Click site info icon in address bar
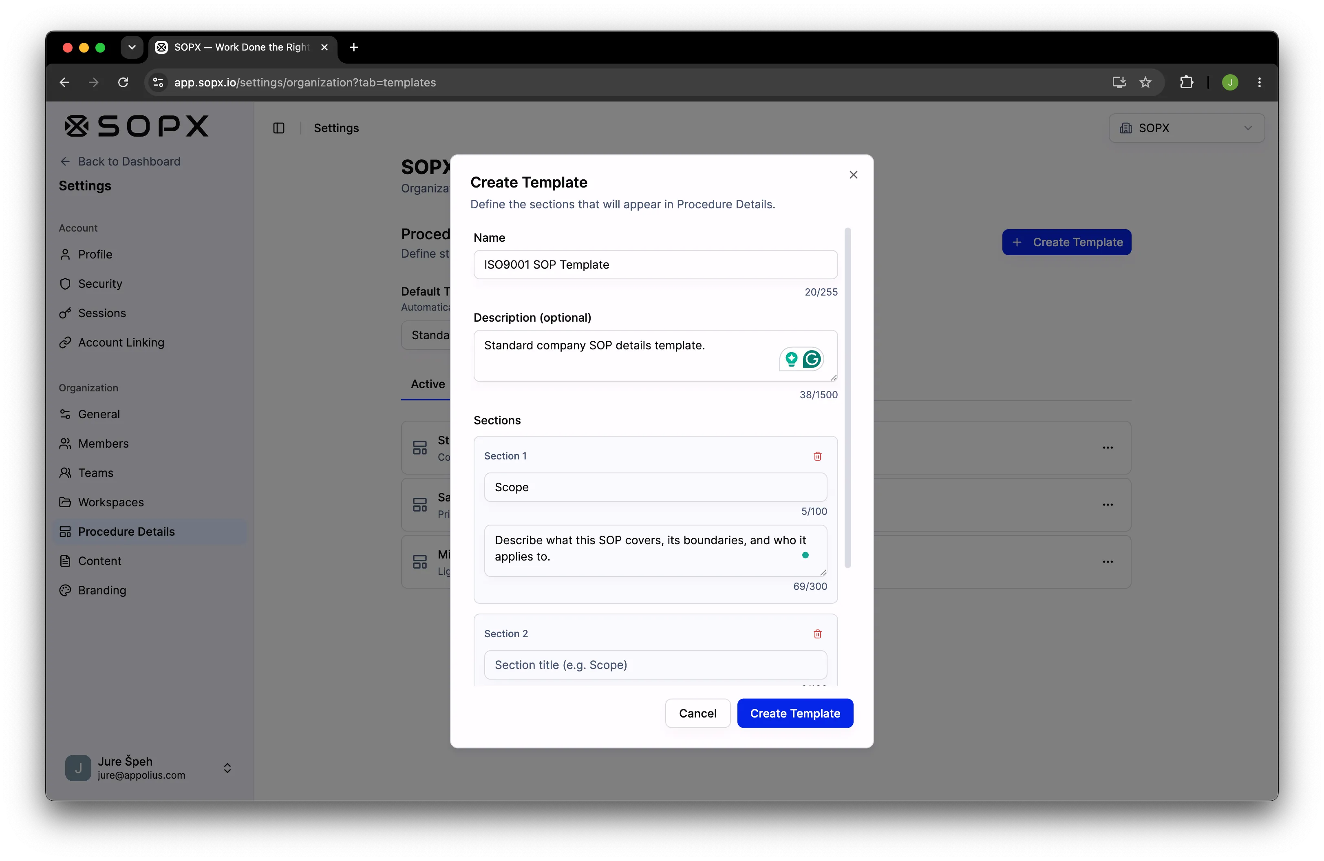This screenshot has height=861, width=1324. coord(158,82)
